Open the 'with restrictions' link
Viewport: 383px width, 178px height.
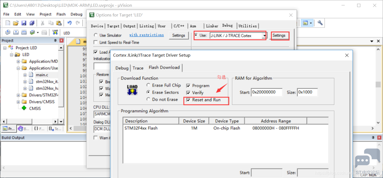pyautogui.click(x=146, y=35)
